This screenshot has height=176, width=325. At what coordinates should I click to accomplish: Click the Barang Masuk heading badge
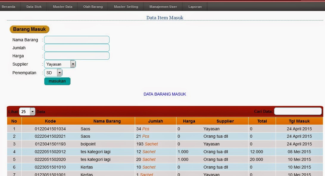tap(29, 29)
